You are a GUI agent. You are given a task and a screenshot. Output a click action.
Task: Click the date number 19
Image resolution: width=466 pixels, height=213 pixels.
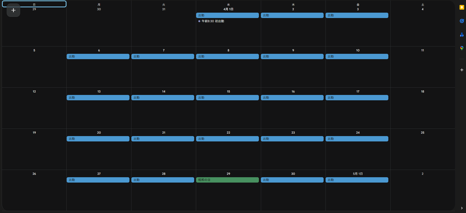pos(34,132)
